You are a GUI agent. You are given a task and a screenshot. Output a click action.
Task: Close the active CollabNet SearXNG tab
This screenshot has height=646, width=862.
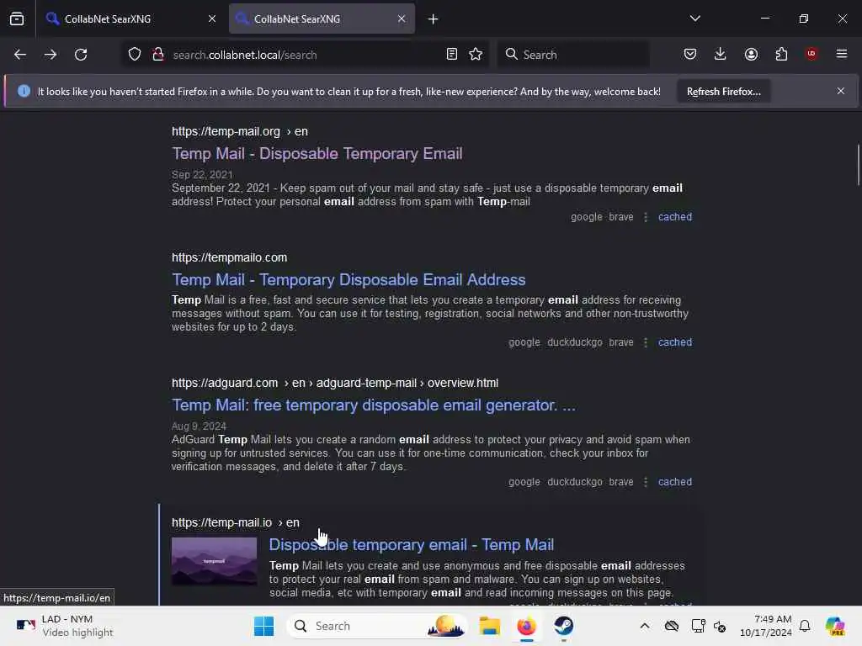click(x=402, y=19)
